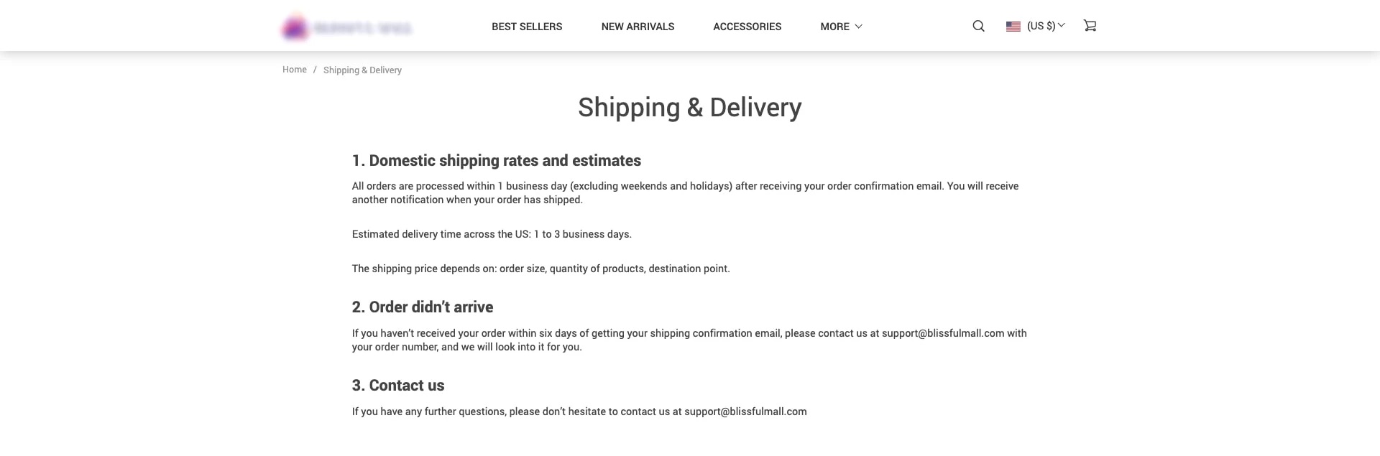The width and height of the screenshot is (1380, 456).
Task: Expand the MORE navigation dropdown
Action: (840, 26)
